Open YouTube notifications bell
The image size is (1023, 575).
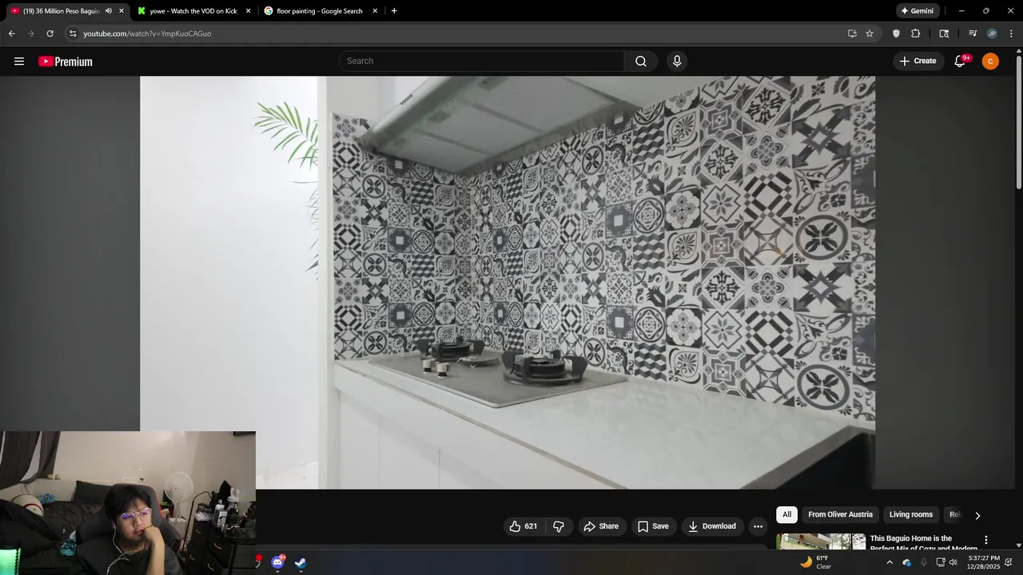click(961, 61)
